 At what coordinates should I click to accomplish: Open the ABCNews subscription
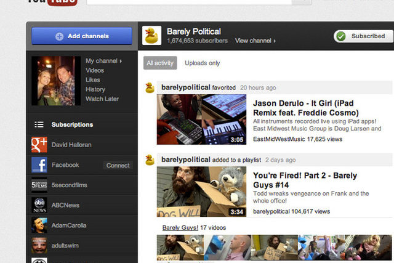65,205
